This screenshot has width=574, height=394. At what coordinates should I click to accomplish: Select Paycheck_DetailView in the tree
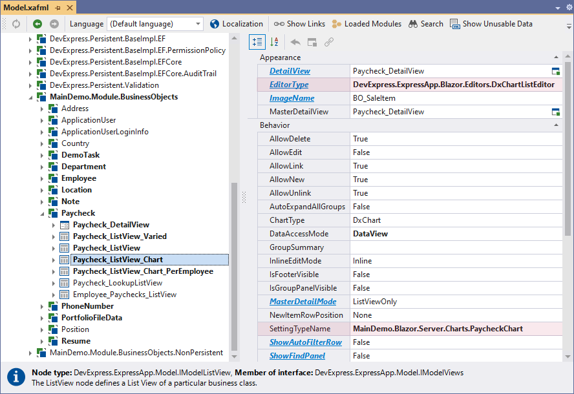tap(111, 225)
